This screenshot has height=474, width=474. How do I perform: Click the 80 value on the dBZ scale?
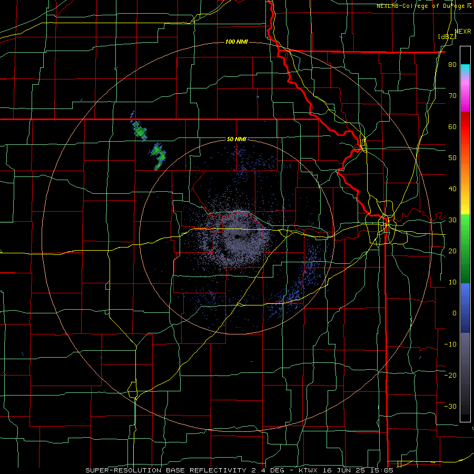(452, 65)
